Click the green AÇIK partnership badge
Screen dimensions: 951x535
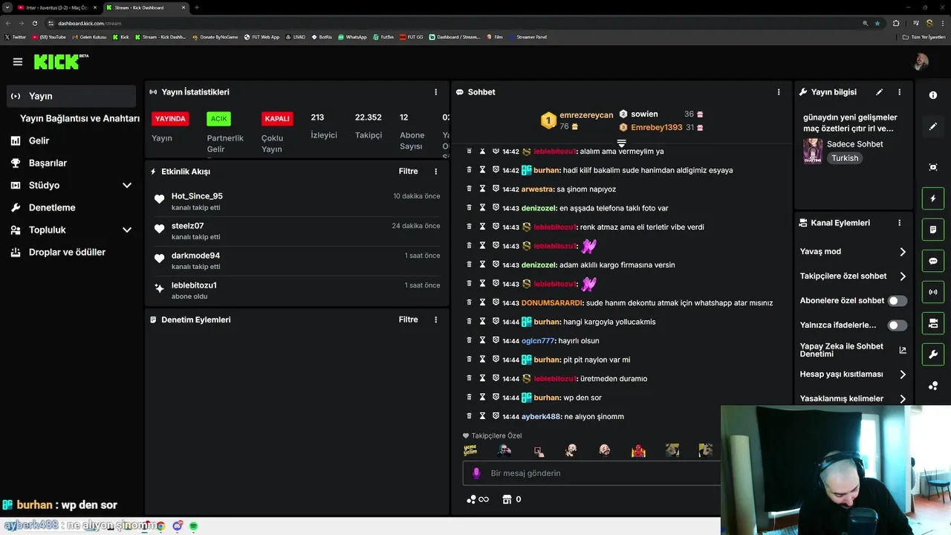(x=218, y=119)
